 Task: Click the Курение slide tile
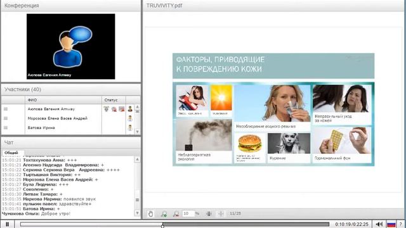(x=289, y=148)
